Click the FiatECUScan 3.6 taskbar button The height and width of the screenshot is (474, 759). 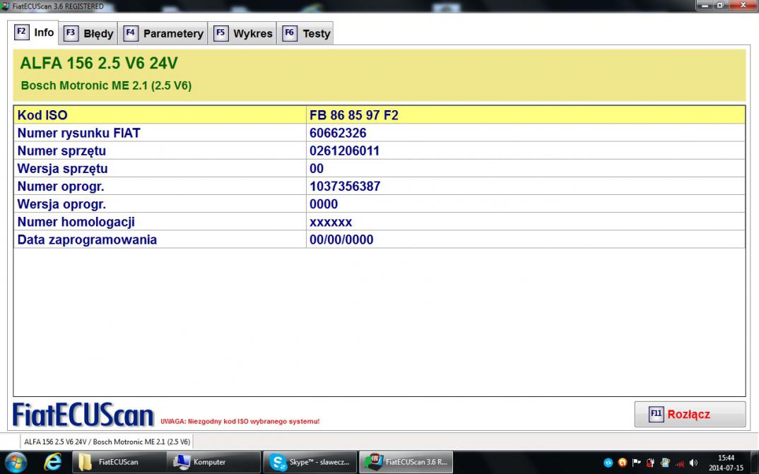click(x=406, y=462)
